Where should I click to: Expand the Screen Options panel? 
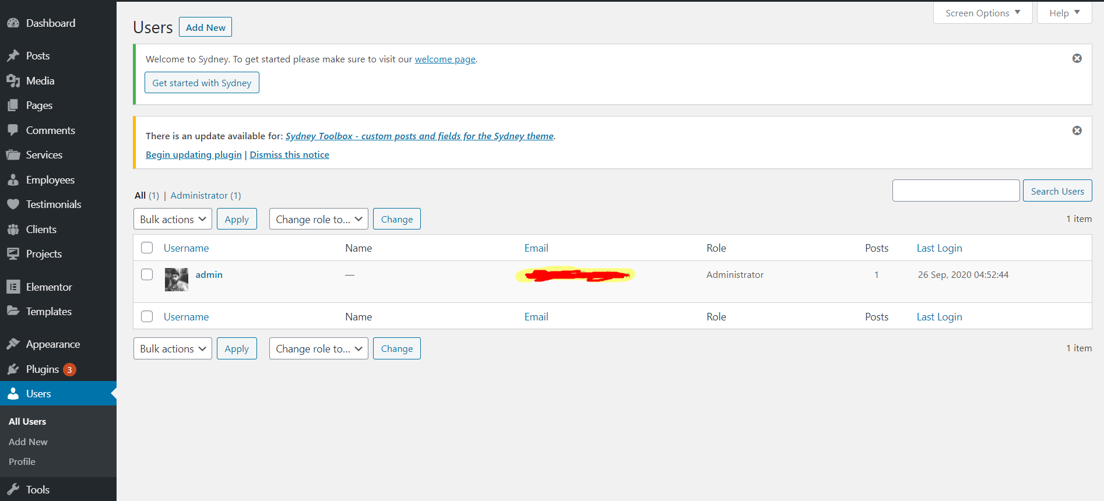tap(983, 13)
